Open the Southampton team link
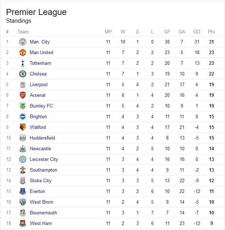The width and height of the screenshot is (225, 230). coord(43,170)
